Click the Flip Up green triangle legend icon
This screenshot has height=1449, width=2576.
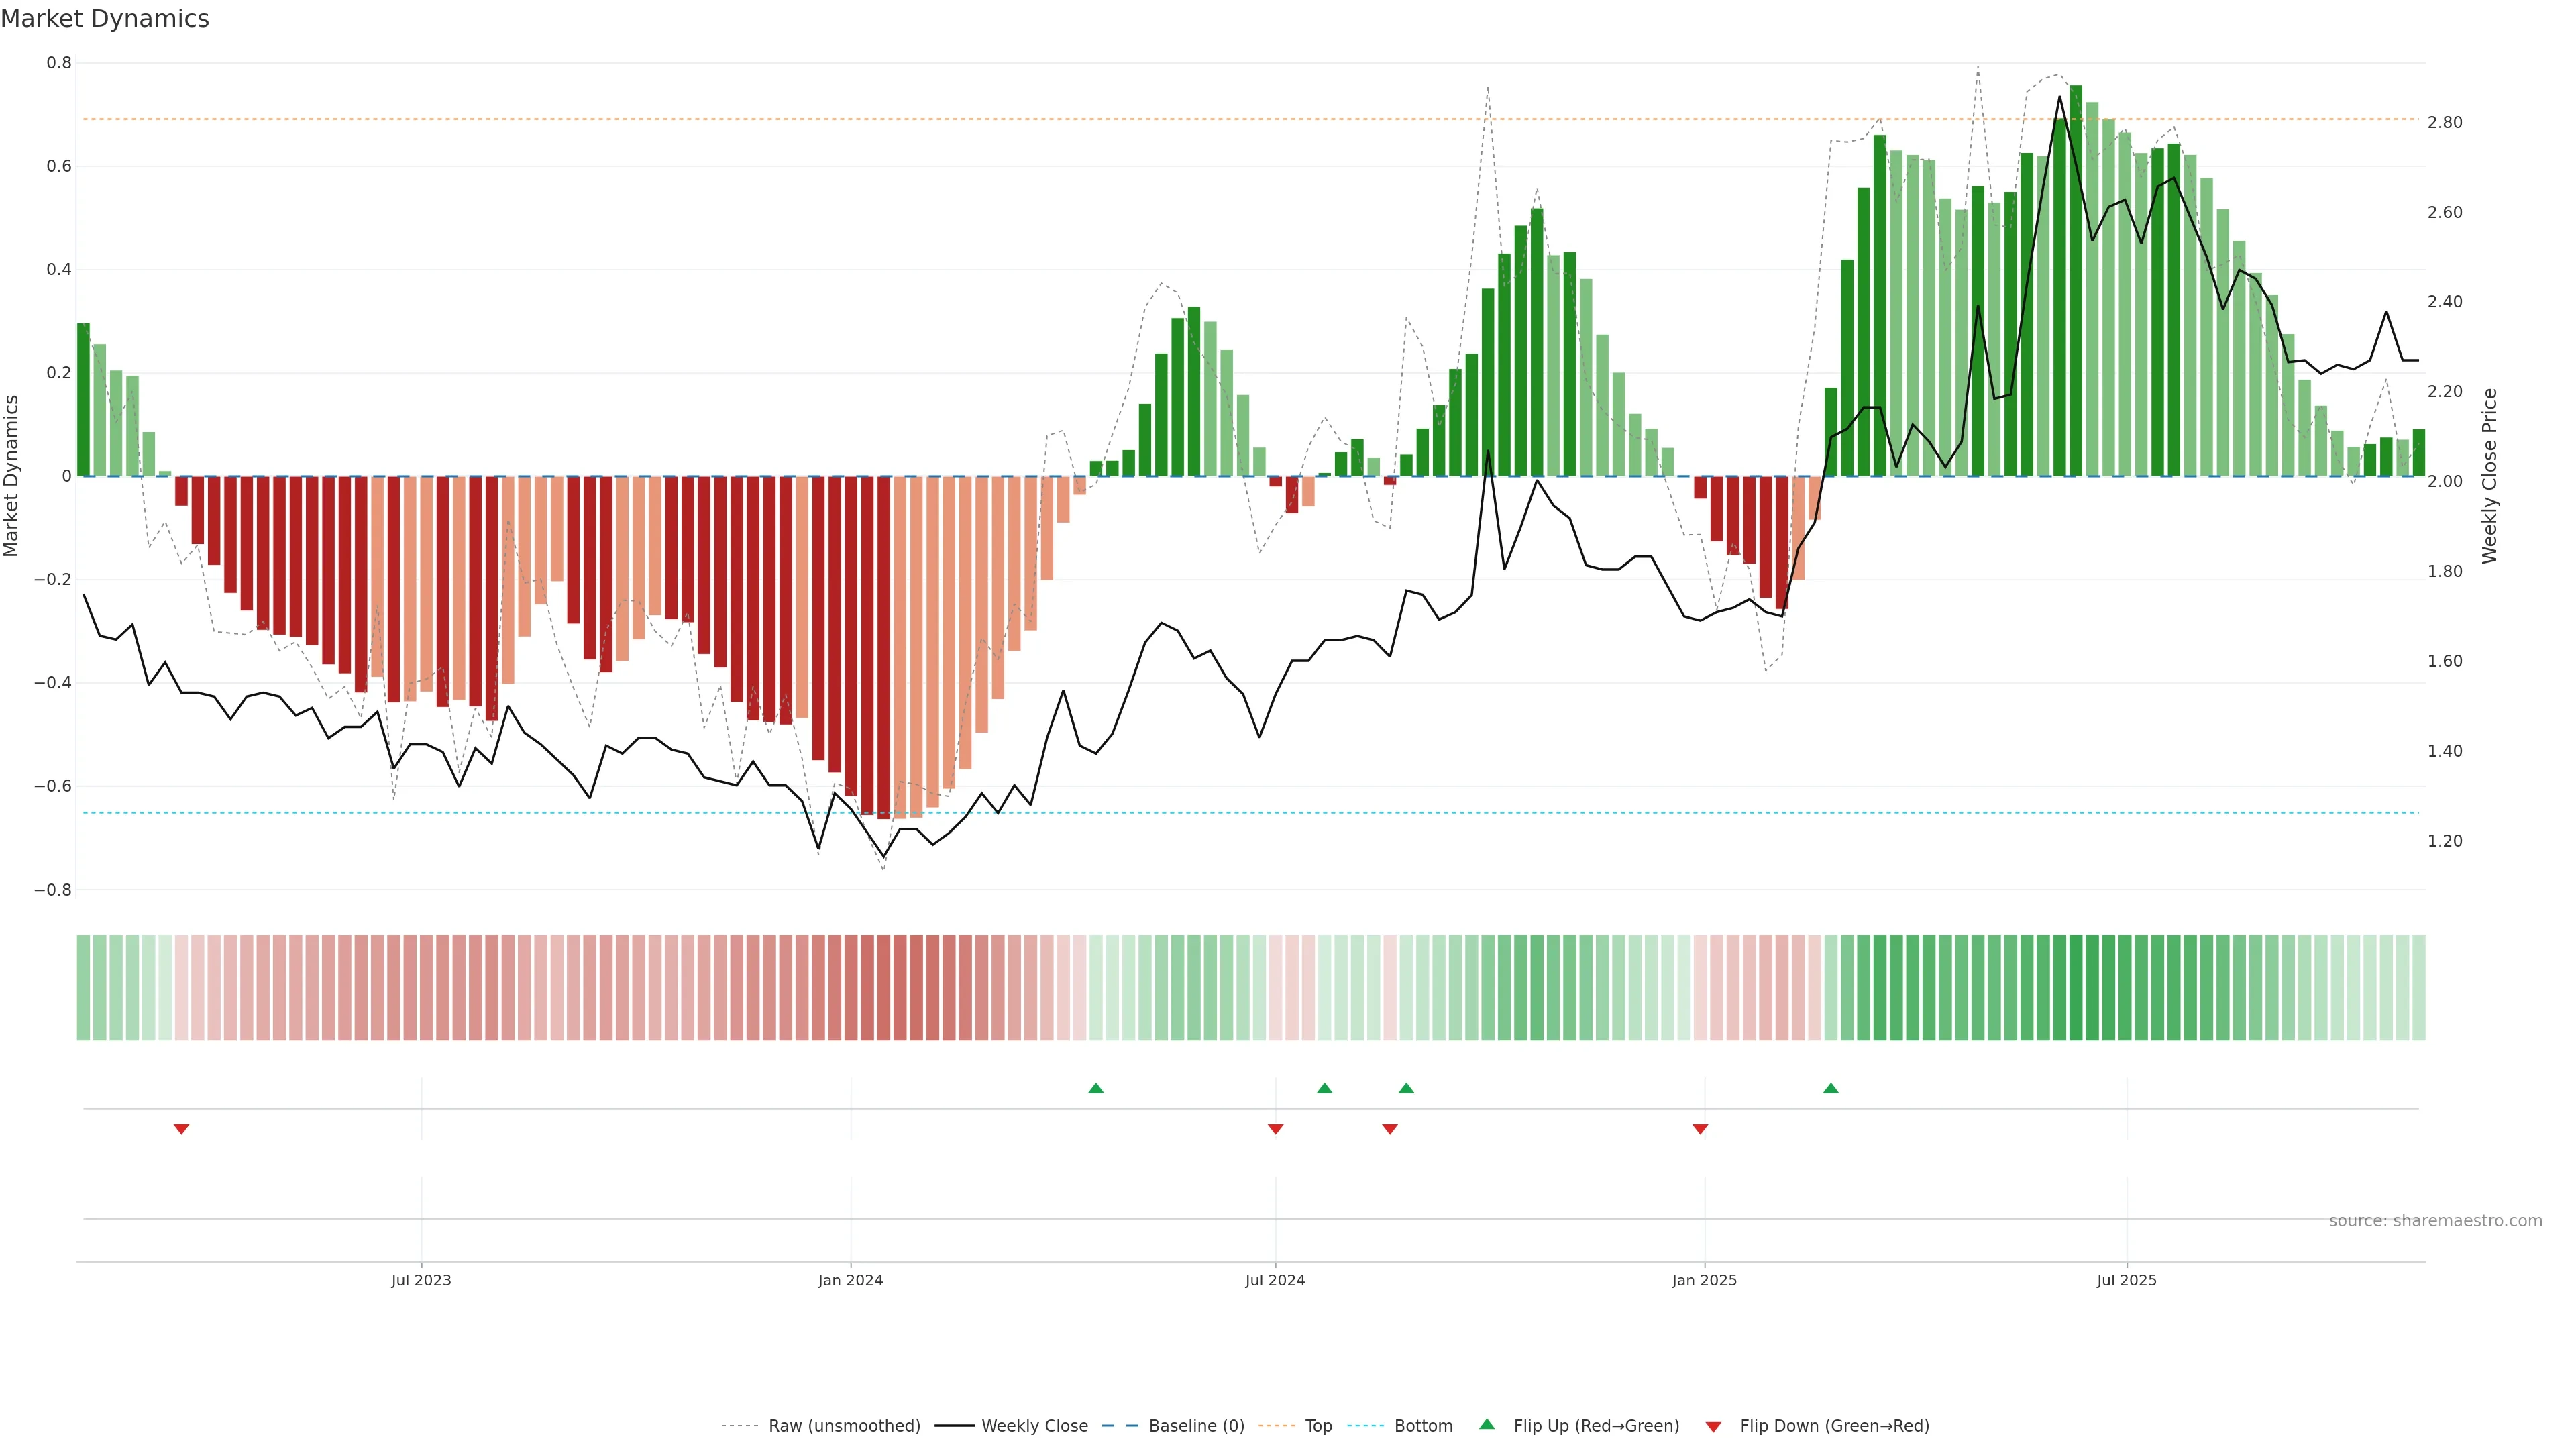(x=1487, y=1424)
